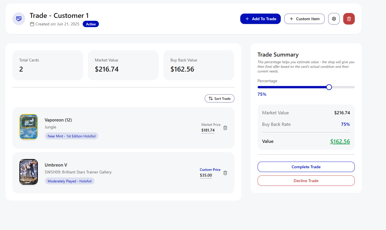Click the percentage slider handle
This screenshot has height=230, width=386.
point(329,87)
